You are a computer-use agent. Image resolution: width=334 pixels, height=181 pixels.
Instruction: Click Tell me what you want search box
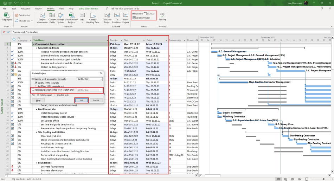(125, 8)
